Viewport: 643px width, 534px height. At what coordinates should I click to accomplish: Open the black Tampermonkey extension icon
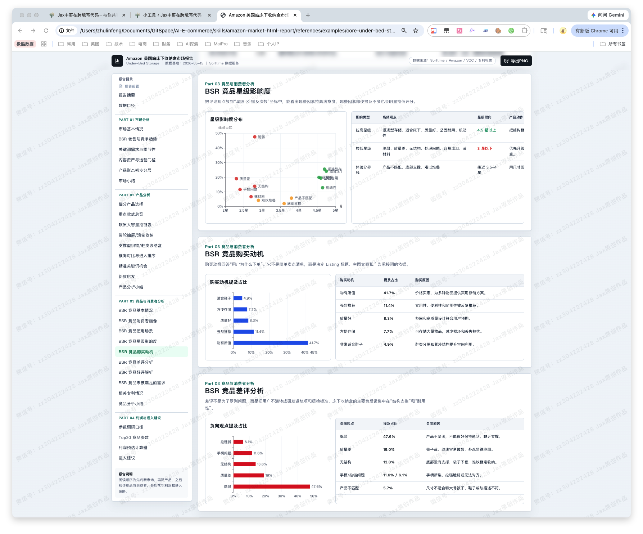(447, 31)
